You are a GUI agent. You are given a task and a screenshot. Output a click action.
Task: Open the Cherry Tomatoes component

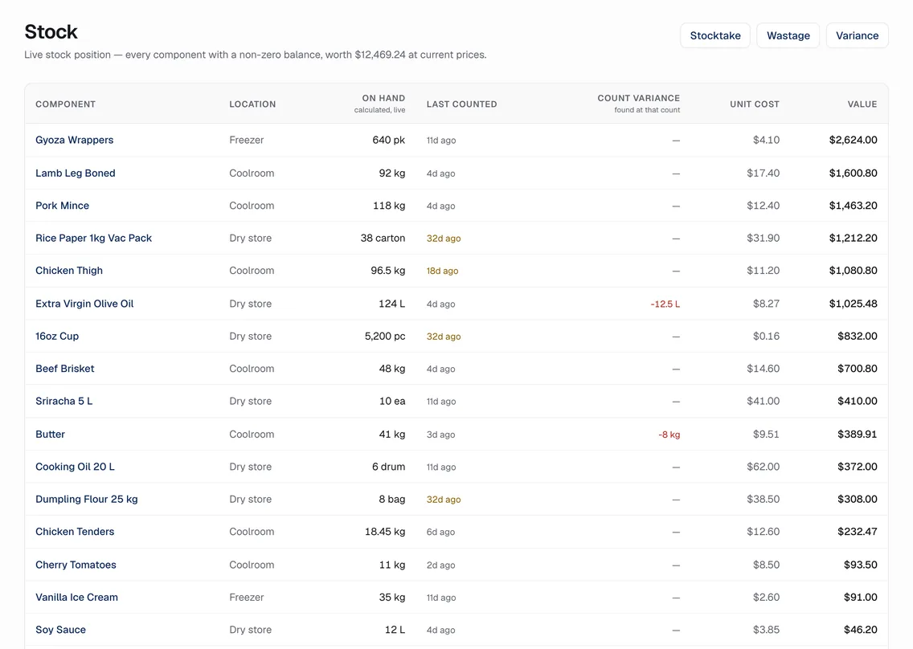click(76, 565)
